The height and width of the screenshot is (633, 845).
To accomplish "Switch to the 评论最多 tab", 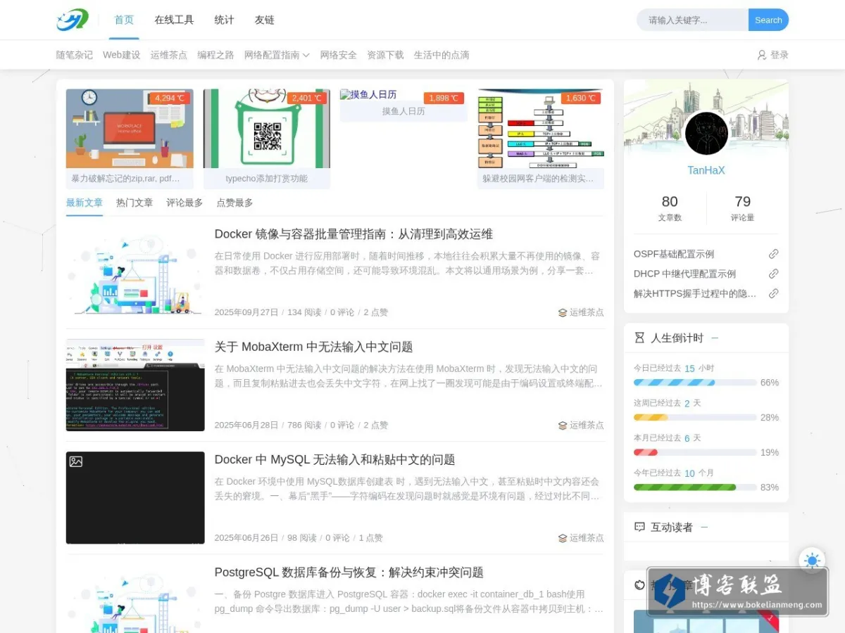I will point(184,203).
